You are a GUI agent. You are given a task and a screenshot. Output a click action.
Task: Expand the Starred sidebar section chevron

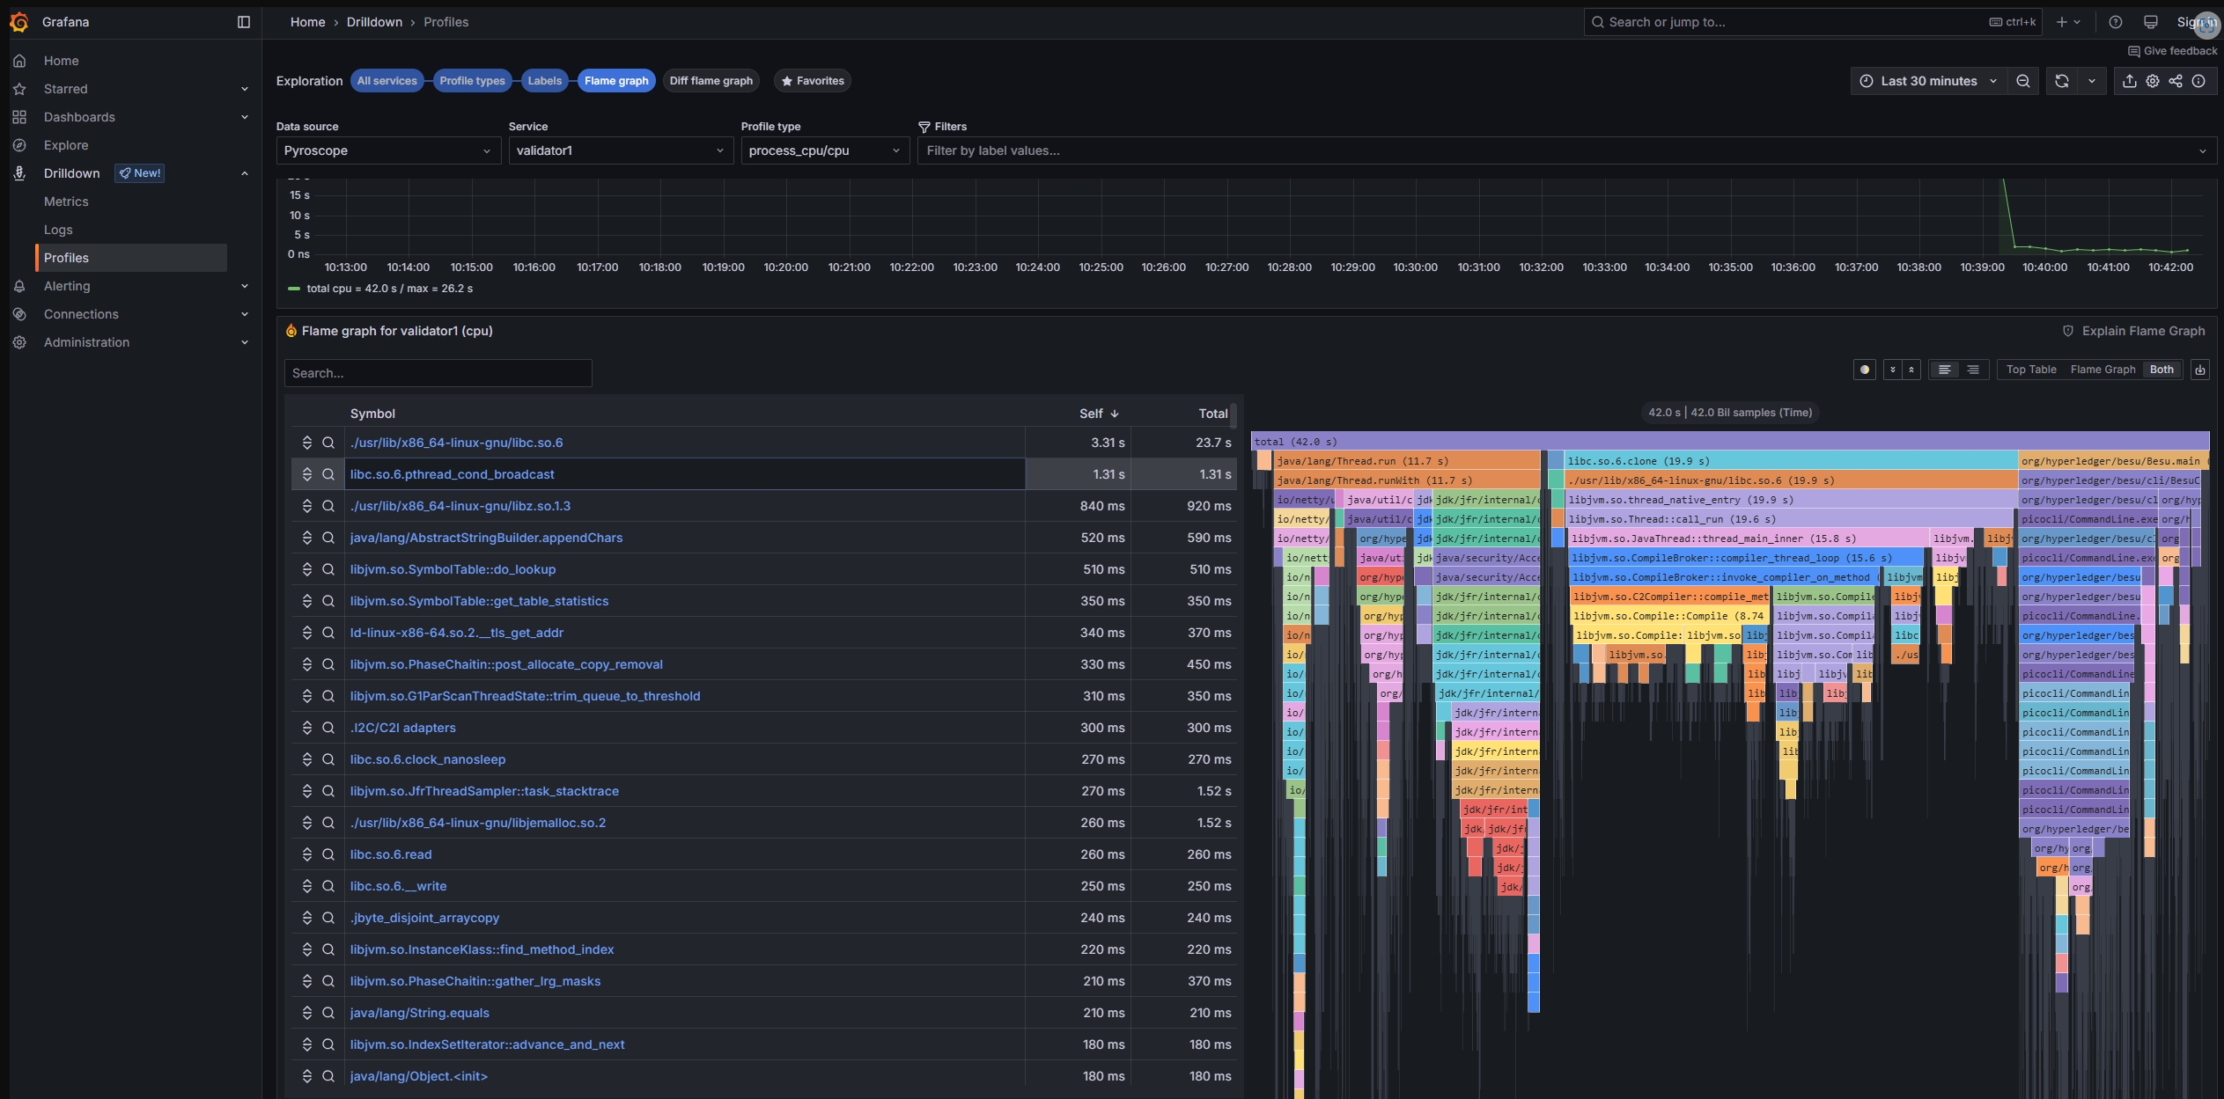tap(245, 89)
